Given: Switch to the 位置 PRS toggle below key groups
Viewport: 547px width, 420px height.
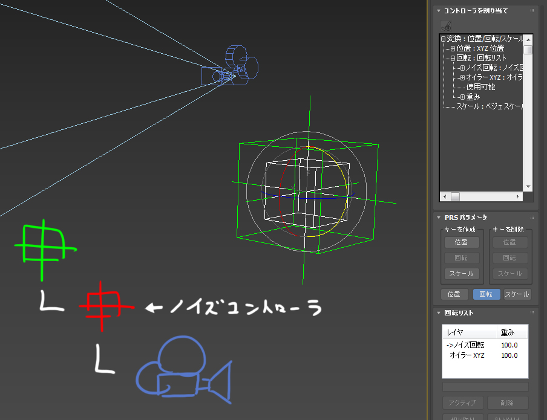Looking at the screenshot, I should click(454, 294).
